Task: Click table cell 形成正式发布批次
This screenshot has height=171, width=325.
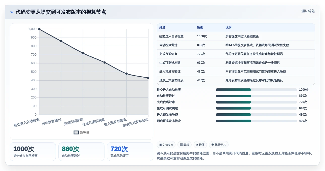Action: (171, 80)
